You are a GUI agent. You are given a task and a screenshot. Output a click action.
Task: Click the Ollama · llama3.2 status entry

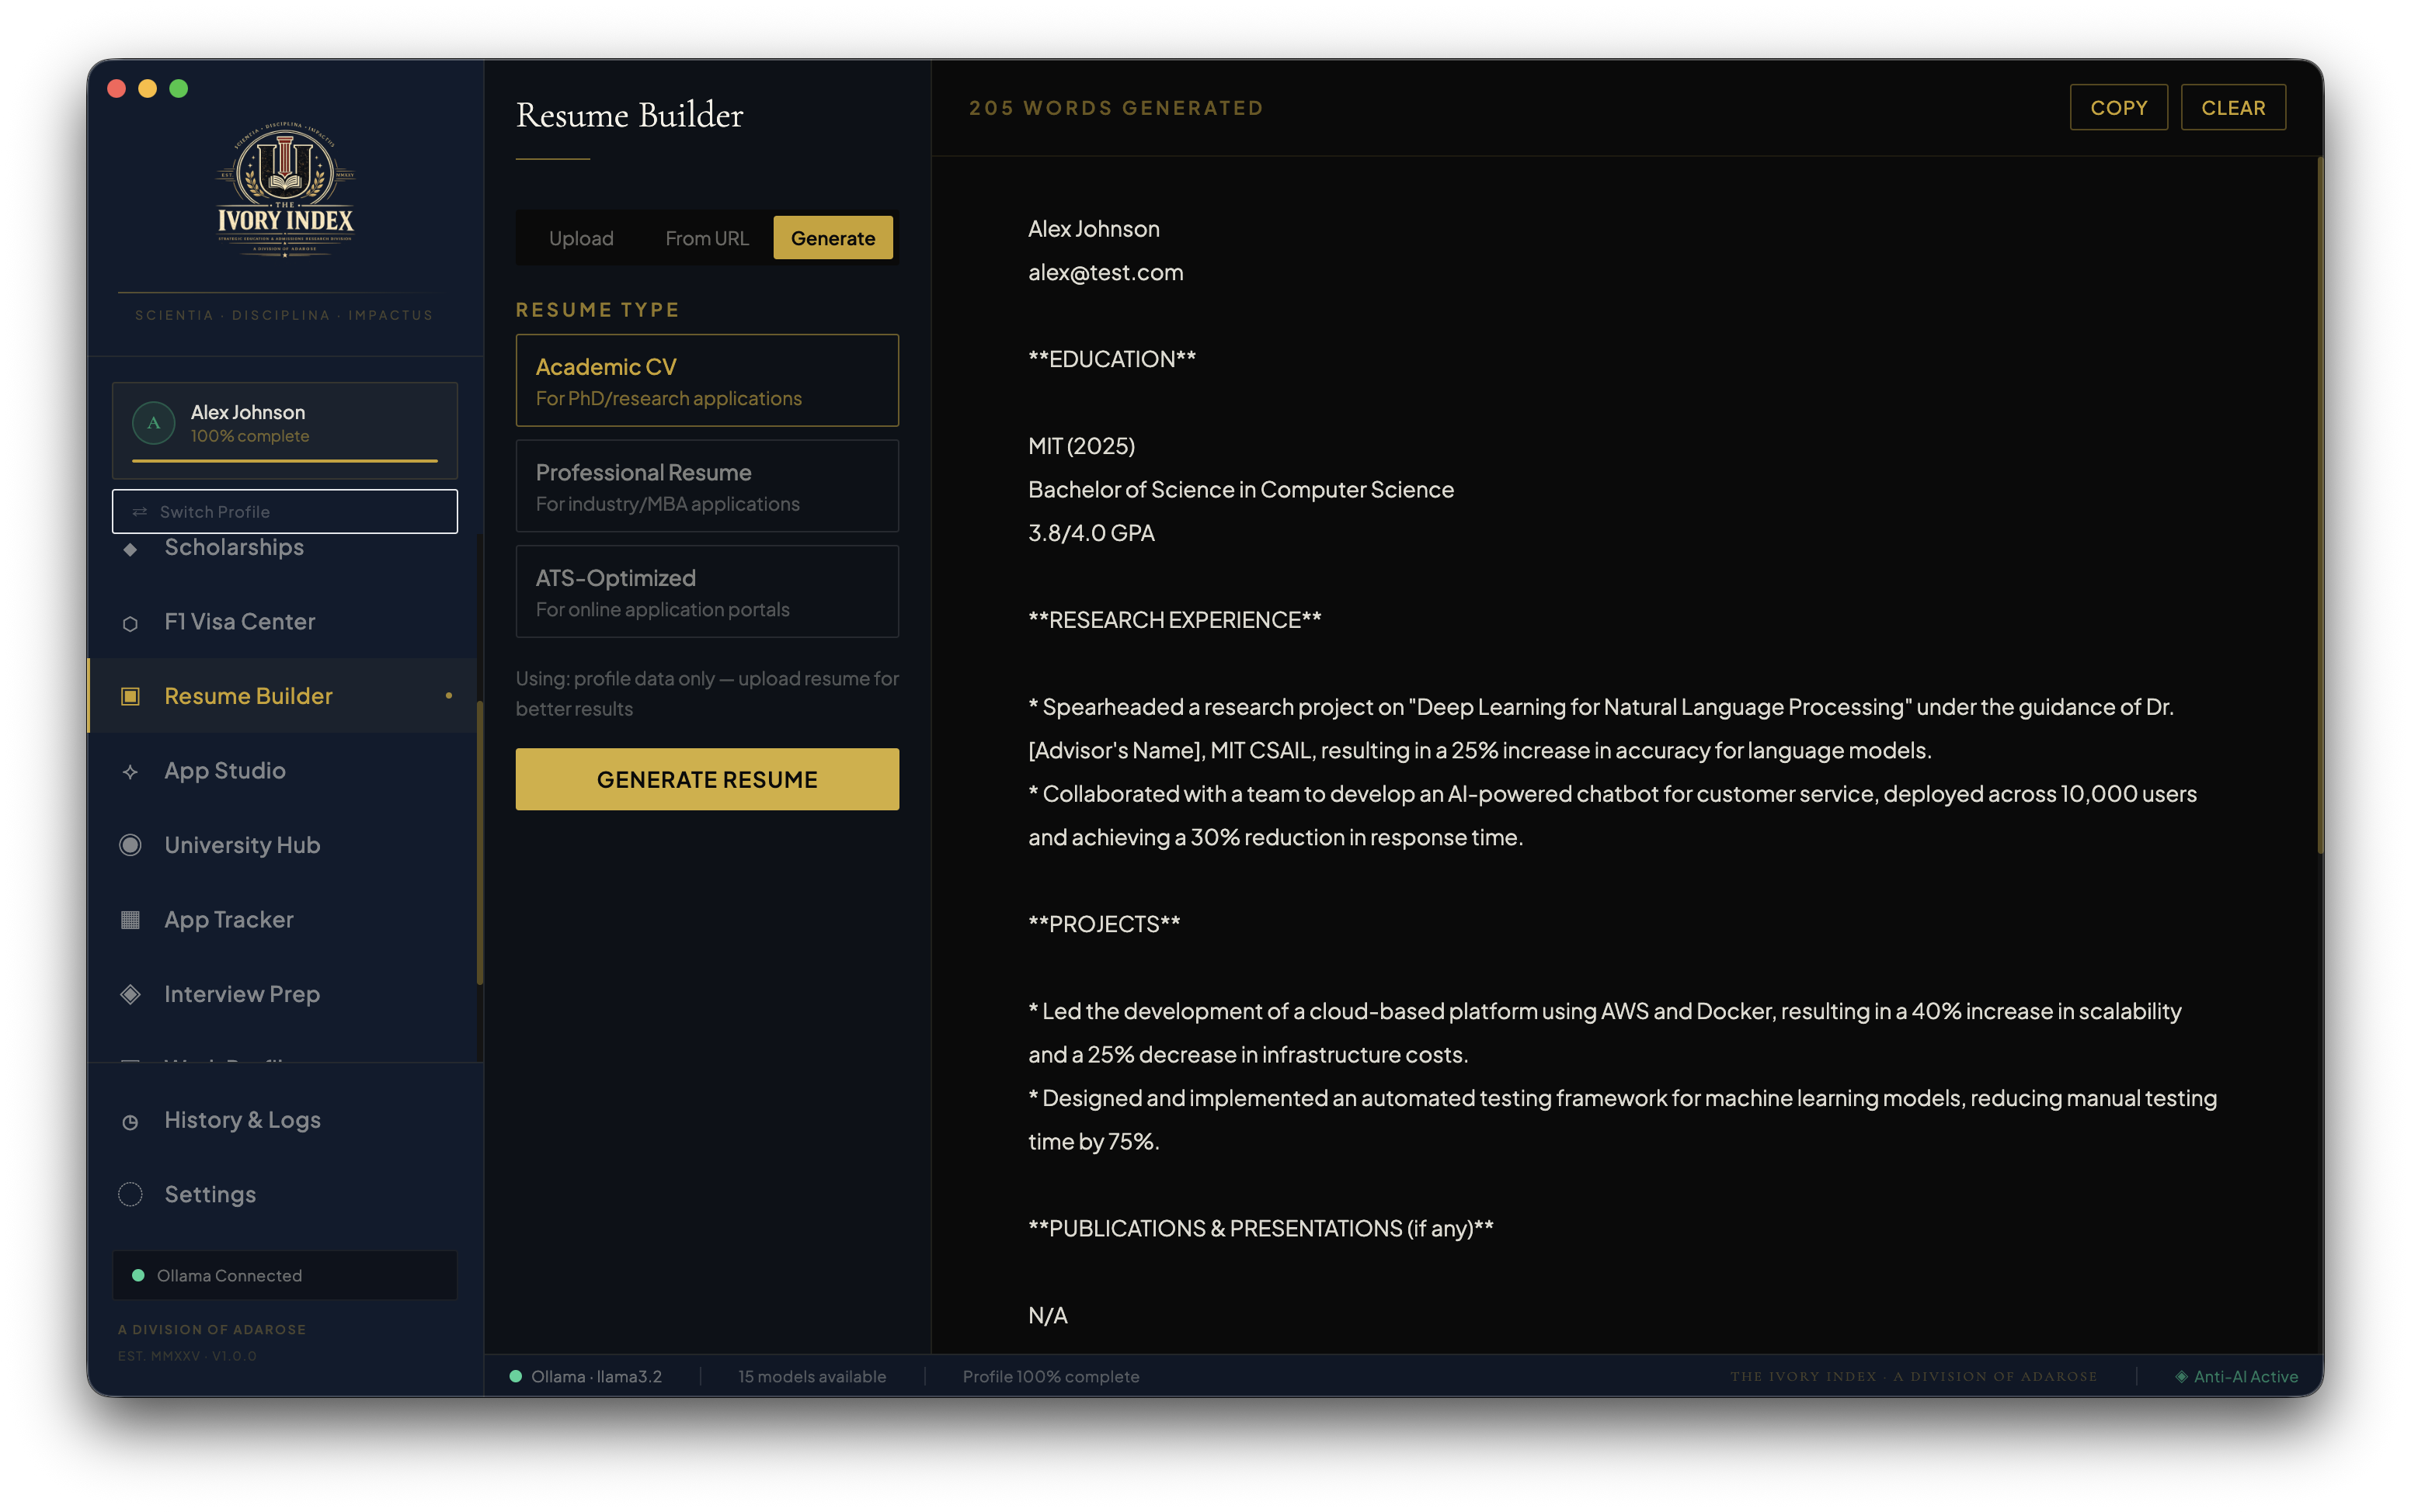(x=585, y=1376)
